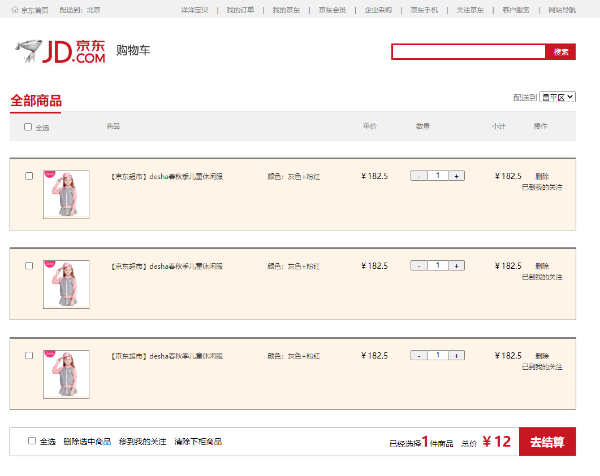Increase quantity of the first product

pyautogui.click(x=456, y=176)
